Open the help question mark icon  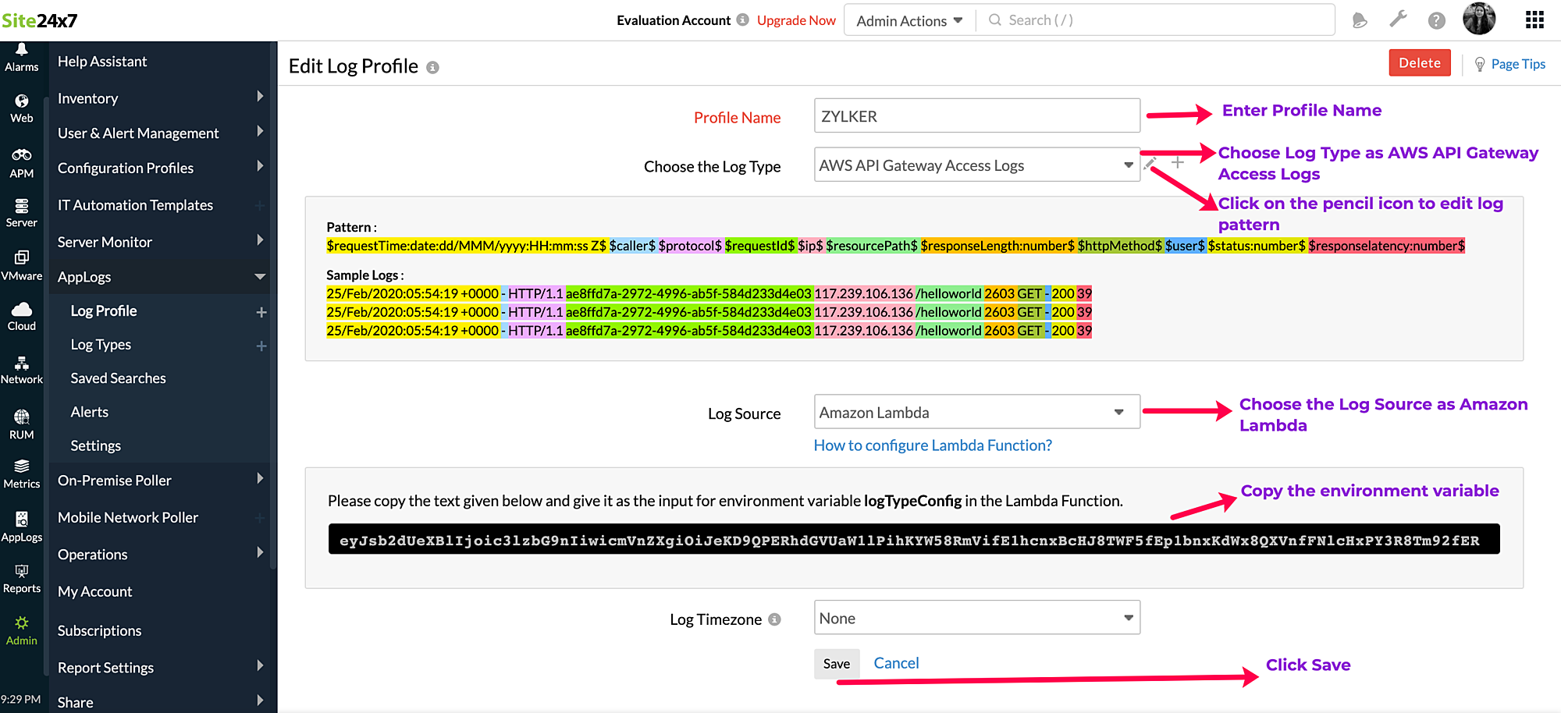tap(1436, 20)
